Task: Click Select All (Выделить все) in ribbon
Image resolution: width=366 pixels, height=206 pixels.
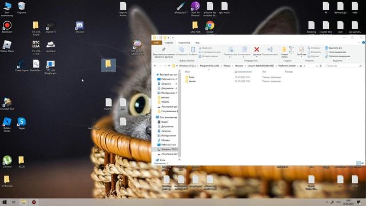Action: tap(333, 48)
